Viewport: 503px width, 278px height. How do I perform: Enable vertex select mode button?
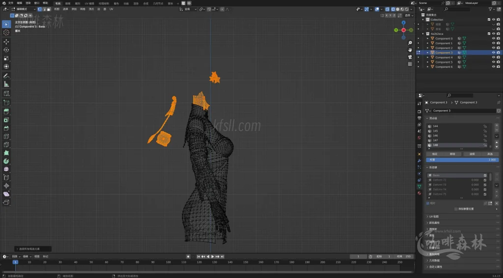(x=39, y=9)
